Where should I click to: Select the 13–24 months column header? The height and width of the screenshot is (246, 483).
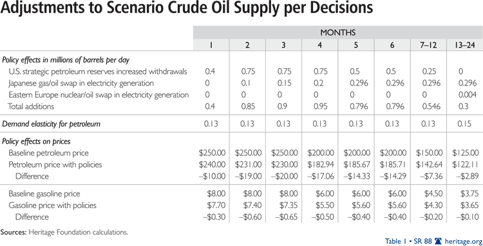(x=464, y=45)
